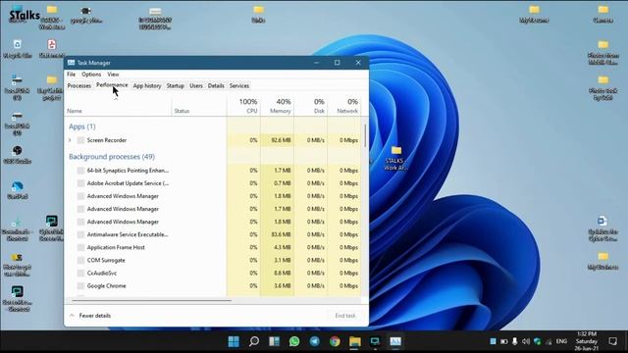Click the Background processes (49) heading
628x353 pixels.
pyautogui.click(x=112, y=157)
